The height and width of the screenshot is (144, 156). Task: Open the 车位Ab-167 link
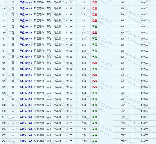26,141
